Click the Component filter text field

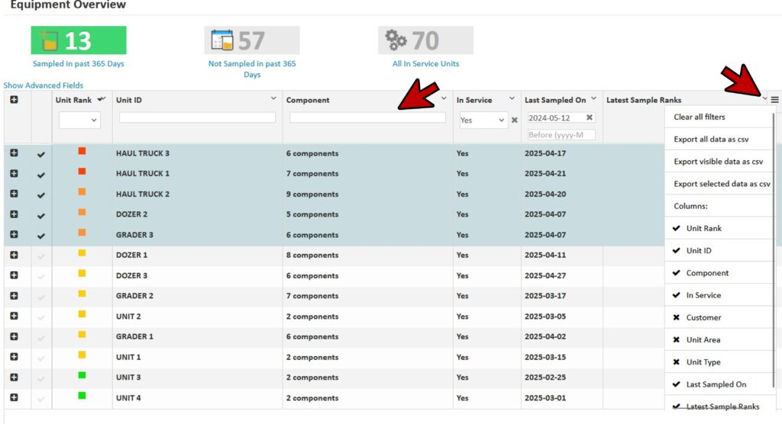tap(367, 117)
